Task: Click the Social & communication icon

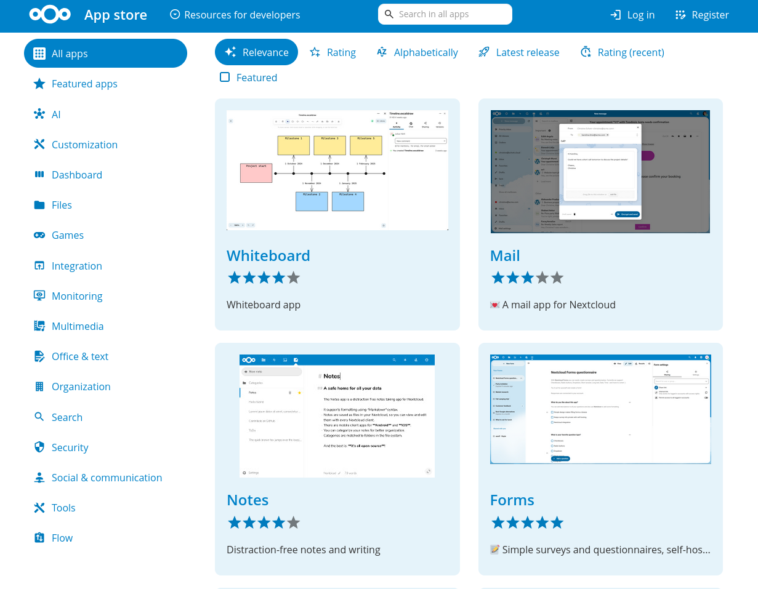Action: [39, 478]
